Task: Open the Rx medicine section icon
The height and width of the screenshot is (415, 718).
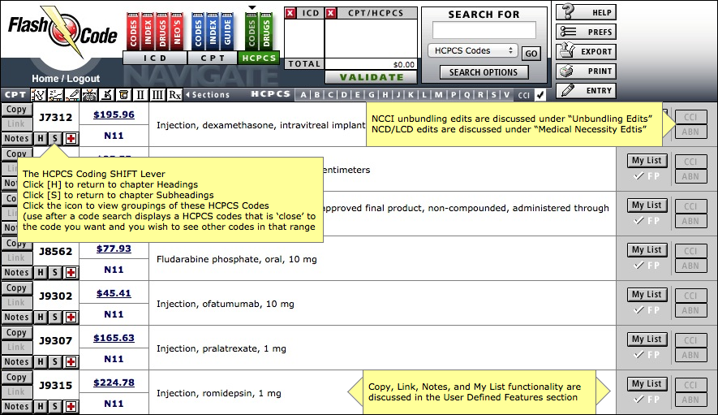Action: 175,95
